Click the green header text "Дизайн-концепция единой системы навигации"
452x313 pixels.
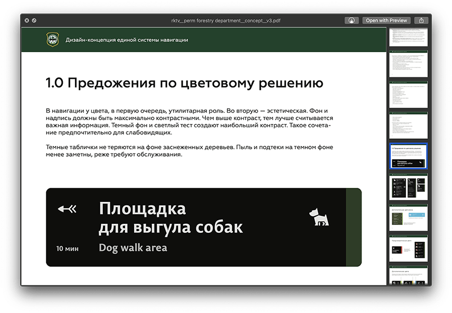tap(127, 40)
